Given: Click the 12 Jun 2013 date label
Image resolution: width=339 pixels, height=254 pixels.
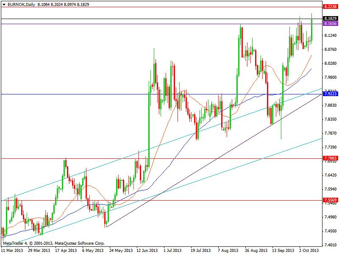Looking at the screenshot, I should [x=147, y=250].
